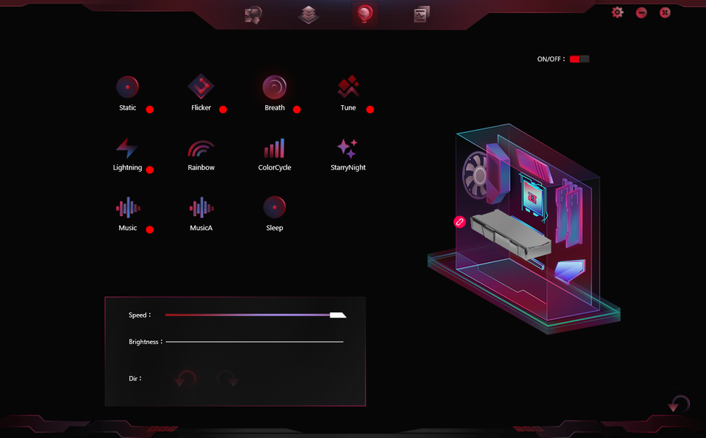706x438 pixels.
Task: Pick the Tune lighting effect icon
Action: click(x=348, y=86)
